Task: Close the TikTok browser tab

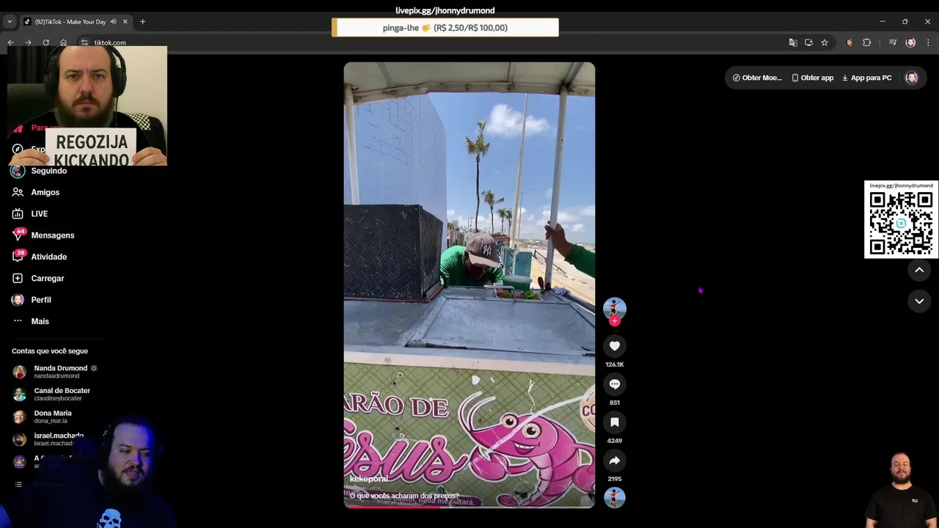Action: [x=125, y=22]
